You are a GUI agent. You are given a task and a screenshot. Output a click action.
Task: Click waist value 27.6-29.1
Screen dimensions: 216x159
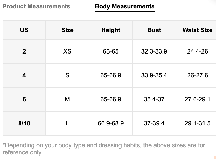click(197, 99)
